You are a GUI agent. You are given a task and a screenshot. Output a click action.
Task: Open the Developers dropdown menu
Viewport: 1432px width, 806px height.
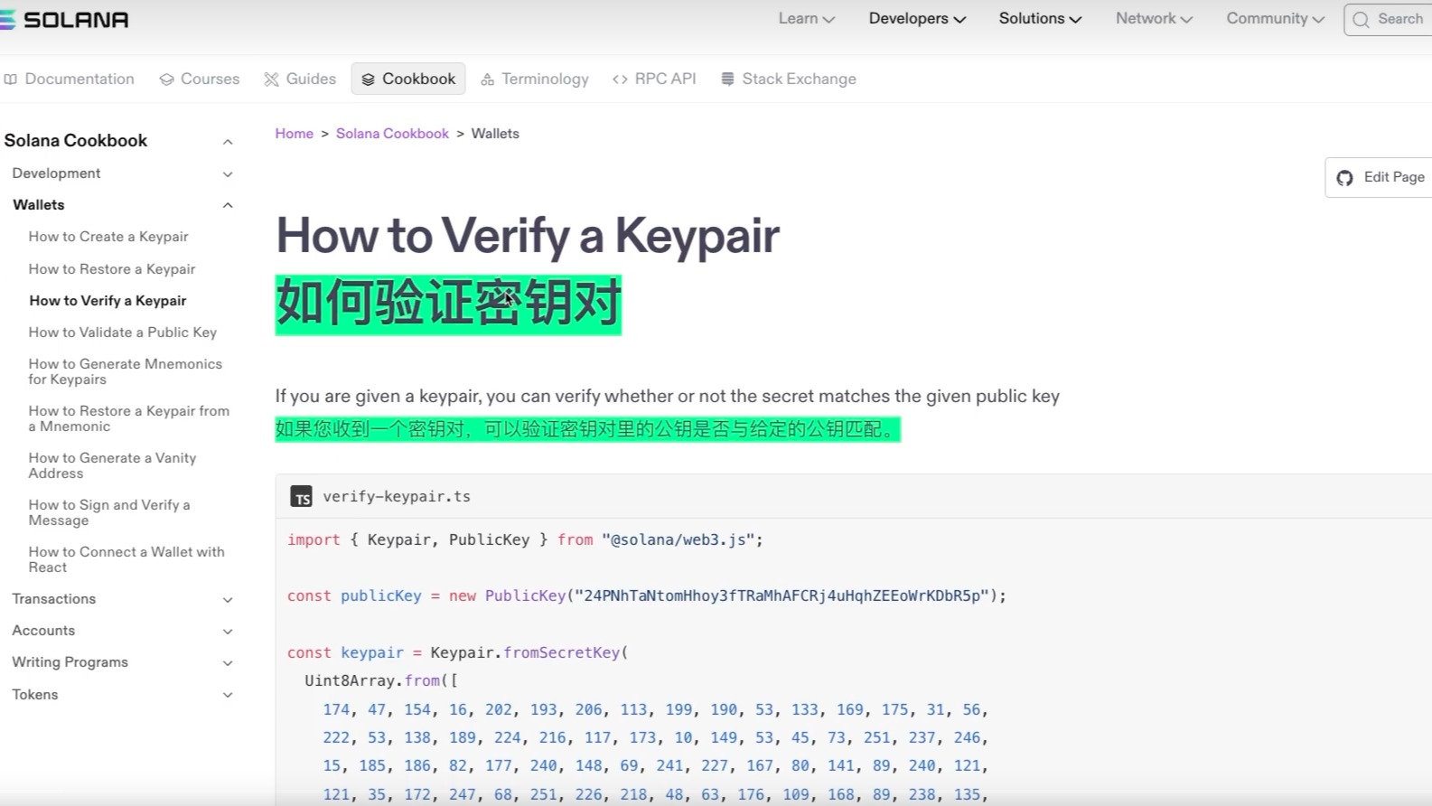(917, 19)
